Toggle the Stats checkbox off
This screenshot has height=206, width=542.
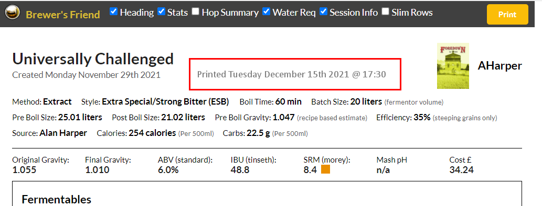click(161, 12)
